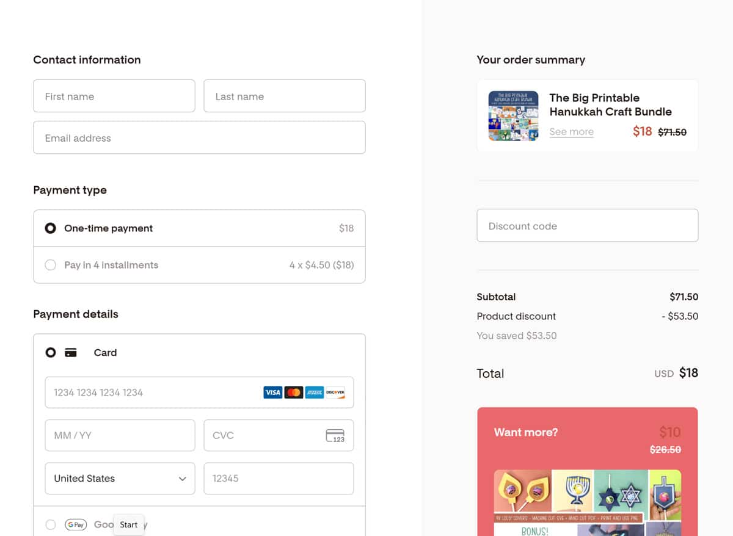
Task: Click the Visa card icon
Action: point(272,393)
